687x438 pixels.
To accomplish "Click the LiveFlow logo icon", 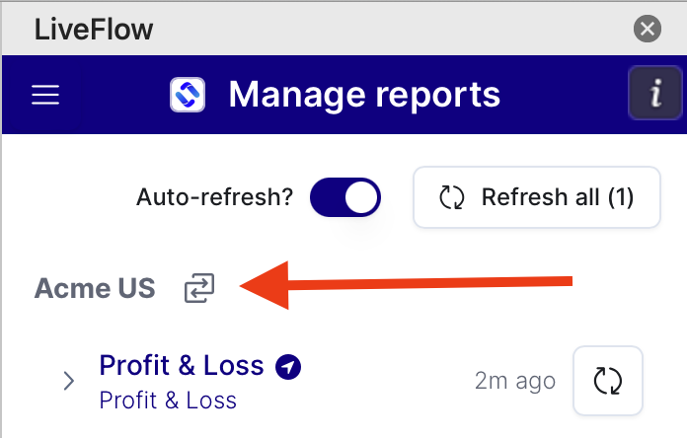I will point(188,95).
